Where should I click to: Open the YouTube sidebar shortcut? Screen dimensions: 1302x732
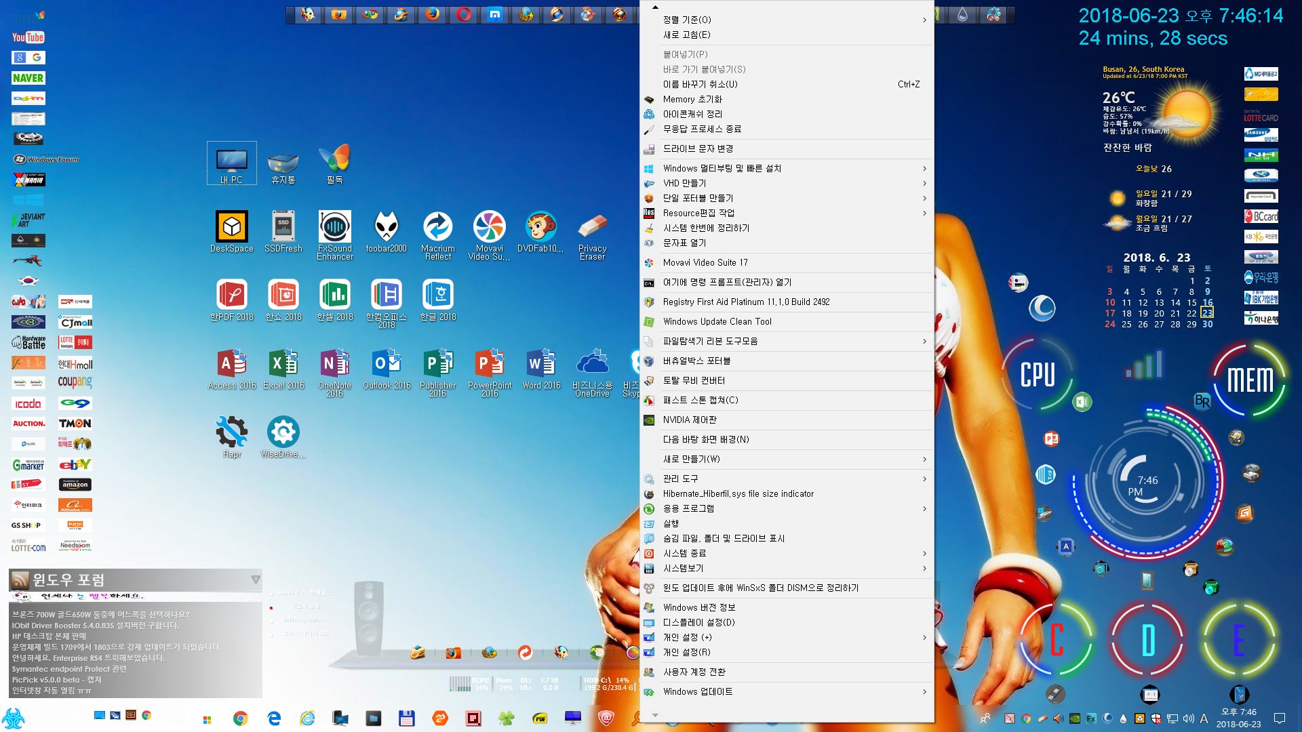[x=28, y=37]
